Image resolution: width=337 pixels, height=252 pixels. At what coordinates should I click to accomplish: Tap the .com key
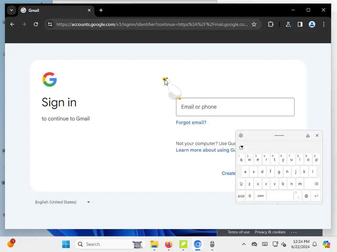(260, 196)
